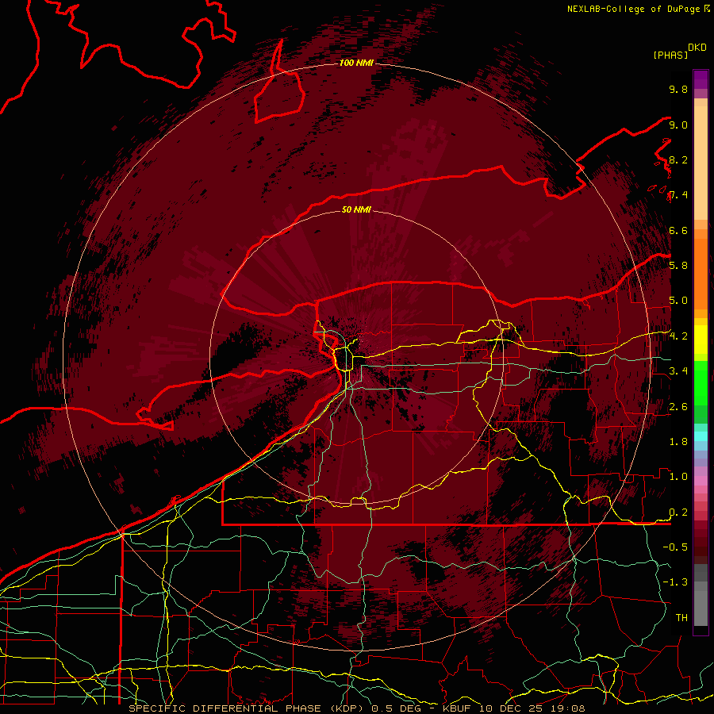Click the 6.6 value on the color scale
This screenshot has height=714, width=714.
[x=678, y=231]
